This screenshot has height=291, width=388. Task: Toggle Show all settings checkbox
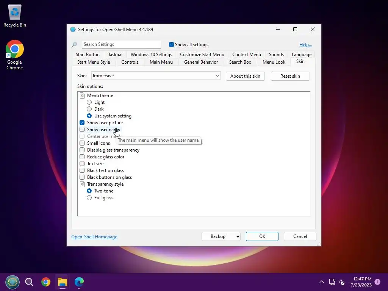tap(171, 45)
